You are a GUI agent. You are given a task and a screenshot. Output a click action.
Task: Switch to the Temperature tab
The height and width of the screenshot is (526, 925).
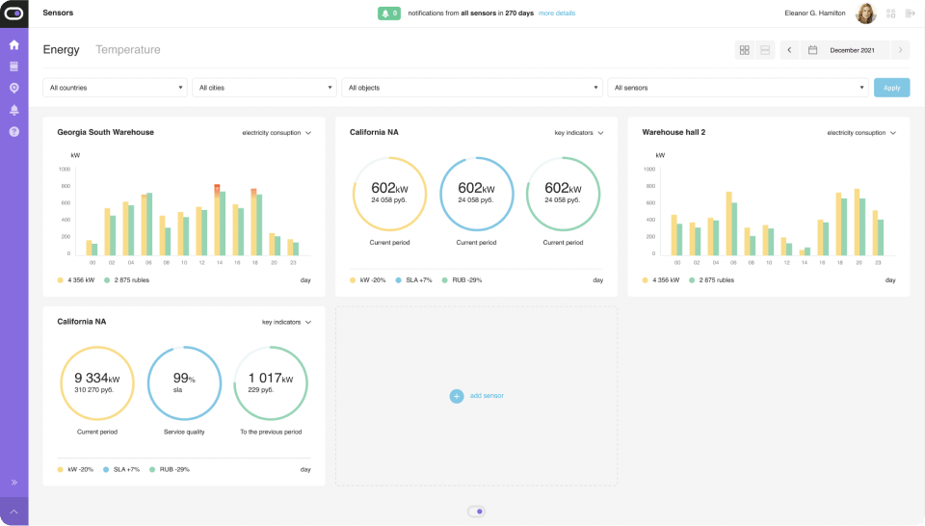(128, 50)
